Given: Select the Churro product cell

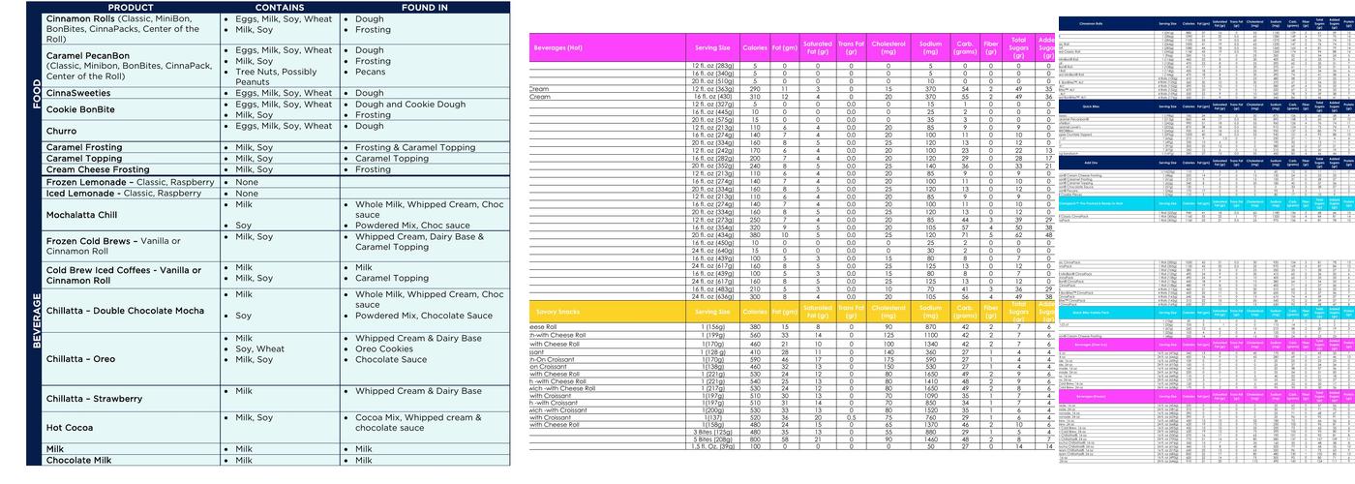Looking at the screenshot, I should 131,132.
